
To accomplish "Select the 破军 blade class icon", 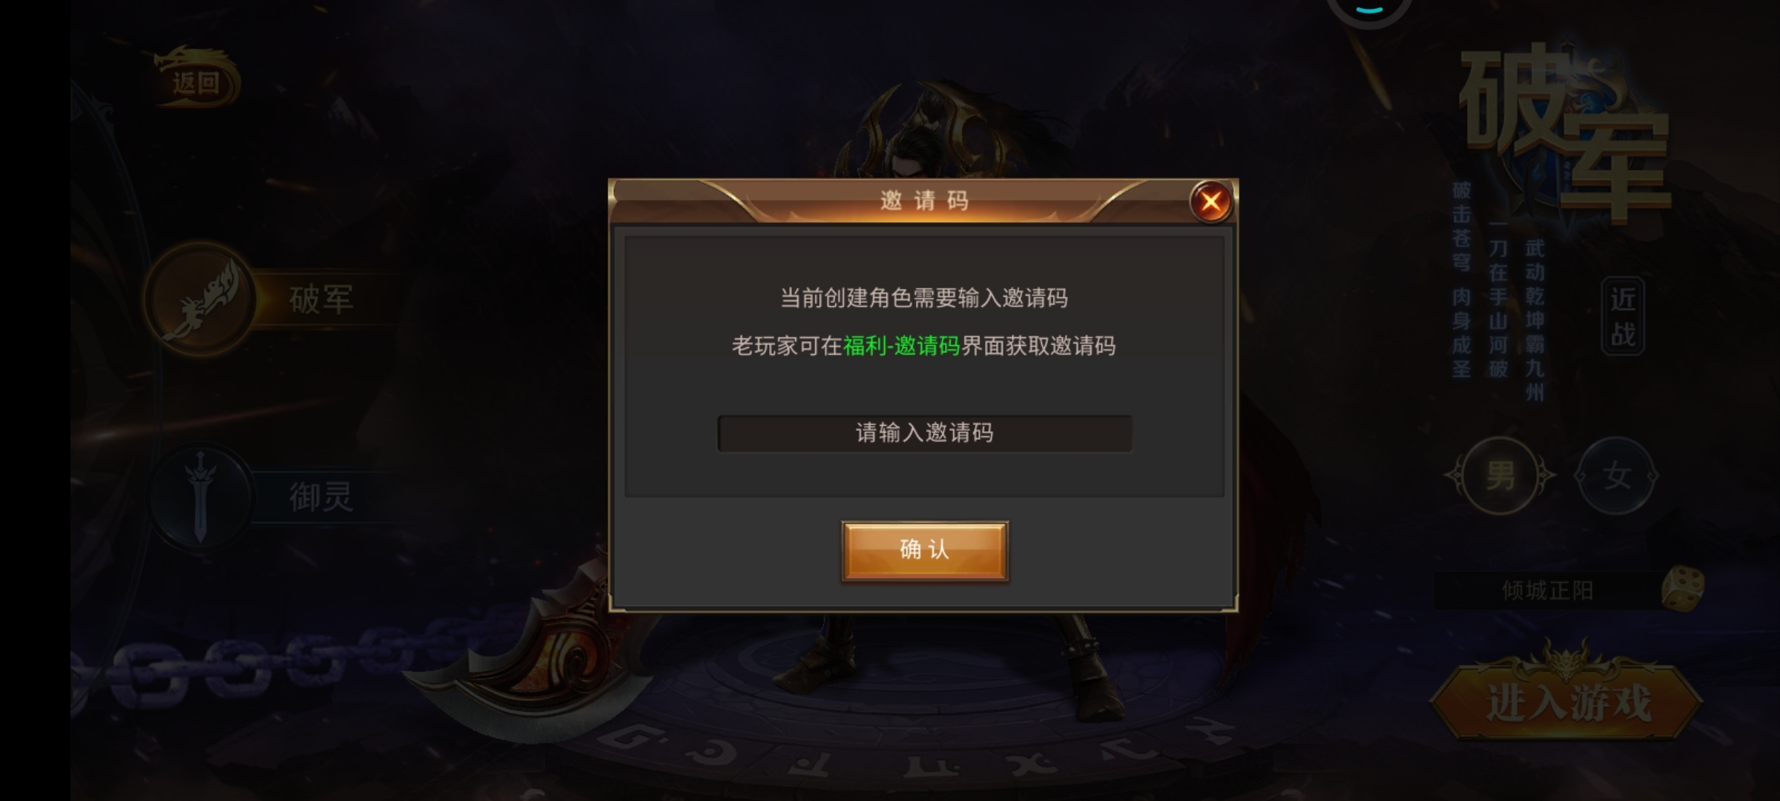I will (200, 299).
